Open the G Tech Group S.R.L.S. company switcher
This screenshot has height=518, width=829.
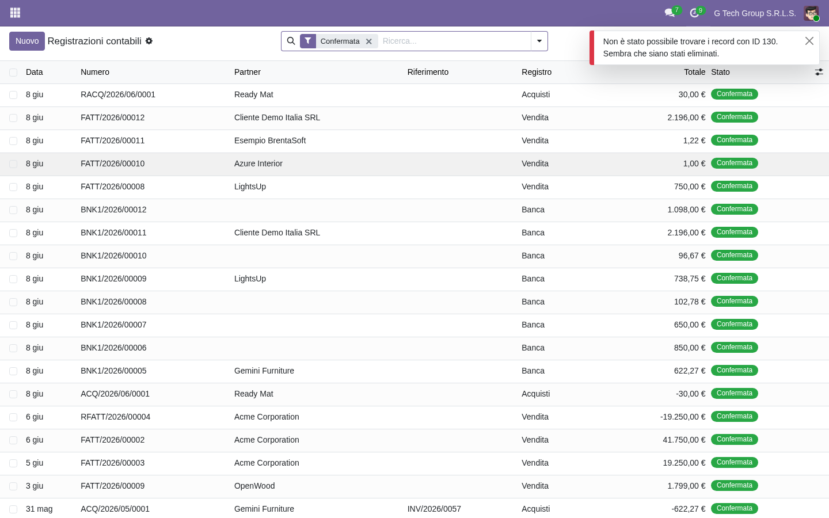tap(755, 13)
